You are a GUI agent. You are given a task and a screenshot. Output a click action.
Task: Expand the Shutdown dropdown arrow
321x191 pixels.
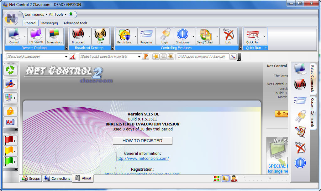pos(193,36)
